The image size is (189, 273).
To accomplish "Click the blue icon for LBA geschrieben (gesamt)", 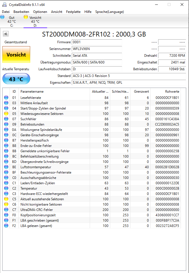I will tap(6, 220).
